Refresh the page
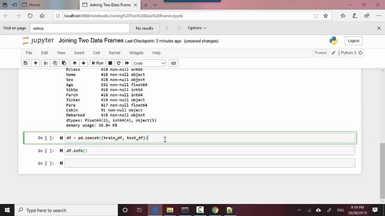 tap(30, 16)
